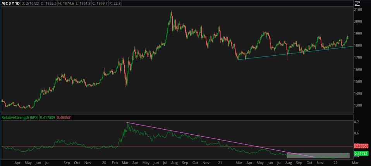Click the '21' year marker on time axis
371x166 pixels.
click(219, 163)
